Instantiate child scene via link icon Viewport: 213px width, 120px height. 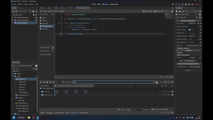click(16, 11)
